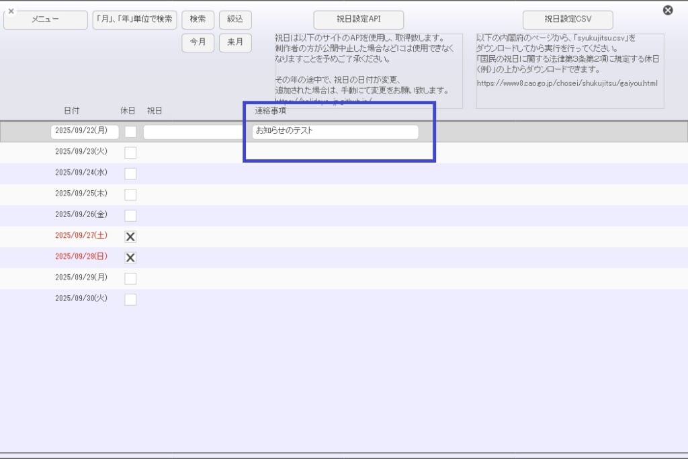Jump to 今月 (this month)

pos(198,42)
